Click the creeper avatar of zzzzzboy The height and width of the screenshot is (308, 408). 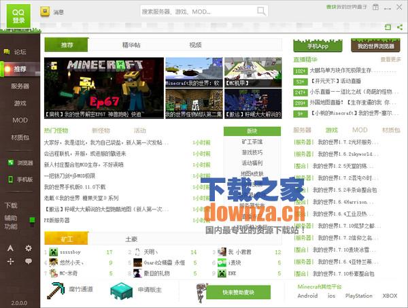pyautogui.click(x=53, y=252)
